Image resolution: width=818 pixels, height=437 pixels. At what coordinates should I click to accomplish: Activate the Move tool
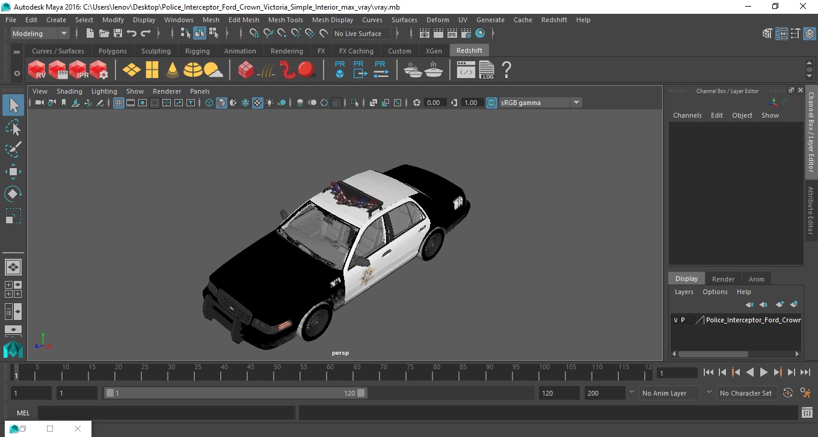(x=13, y=172)
